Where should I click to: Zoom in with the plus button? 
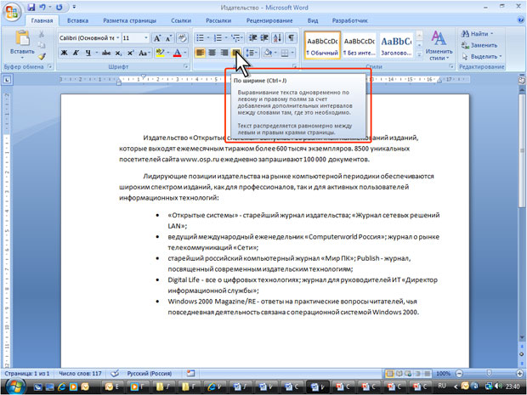point(519,373)
